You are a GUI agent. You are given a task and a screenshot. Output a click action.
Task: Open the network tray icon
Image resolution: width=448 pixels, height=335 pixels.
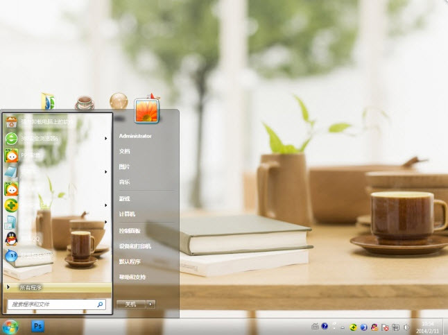pos(396,327)
